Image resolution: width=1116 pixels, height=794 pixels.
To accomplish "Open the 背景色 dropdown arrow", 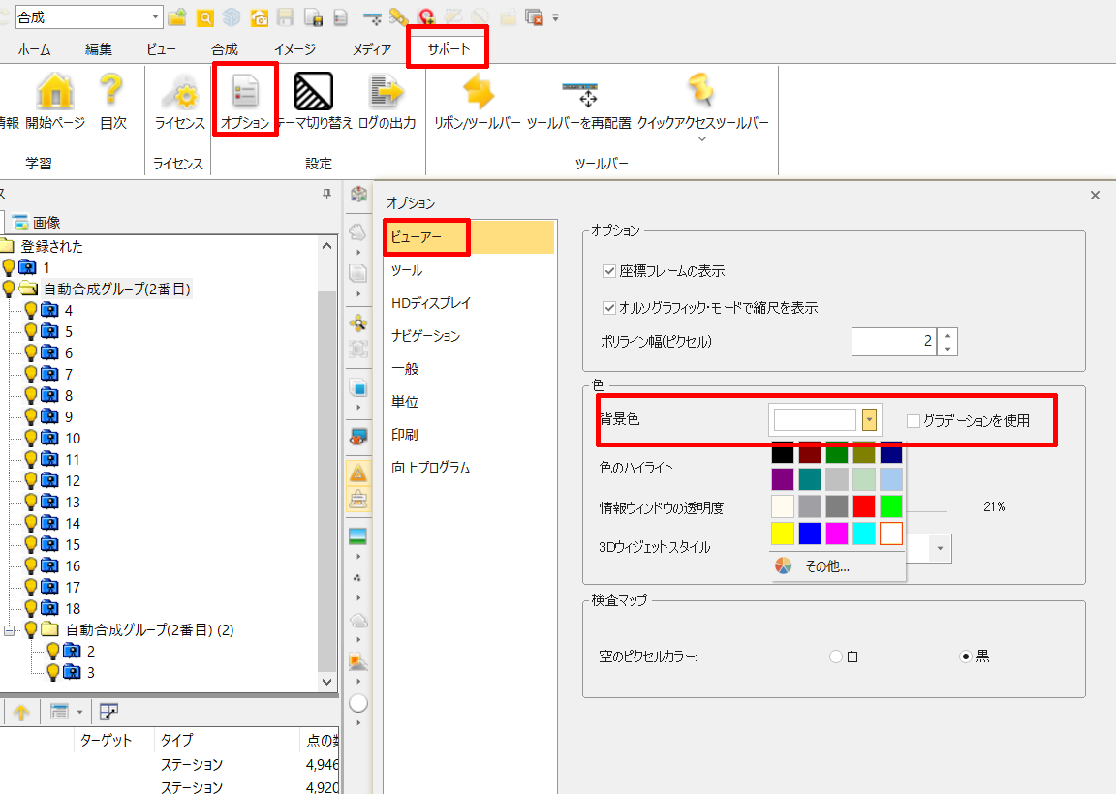I will pyautogui.click(x=870, y=419).
